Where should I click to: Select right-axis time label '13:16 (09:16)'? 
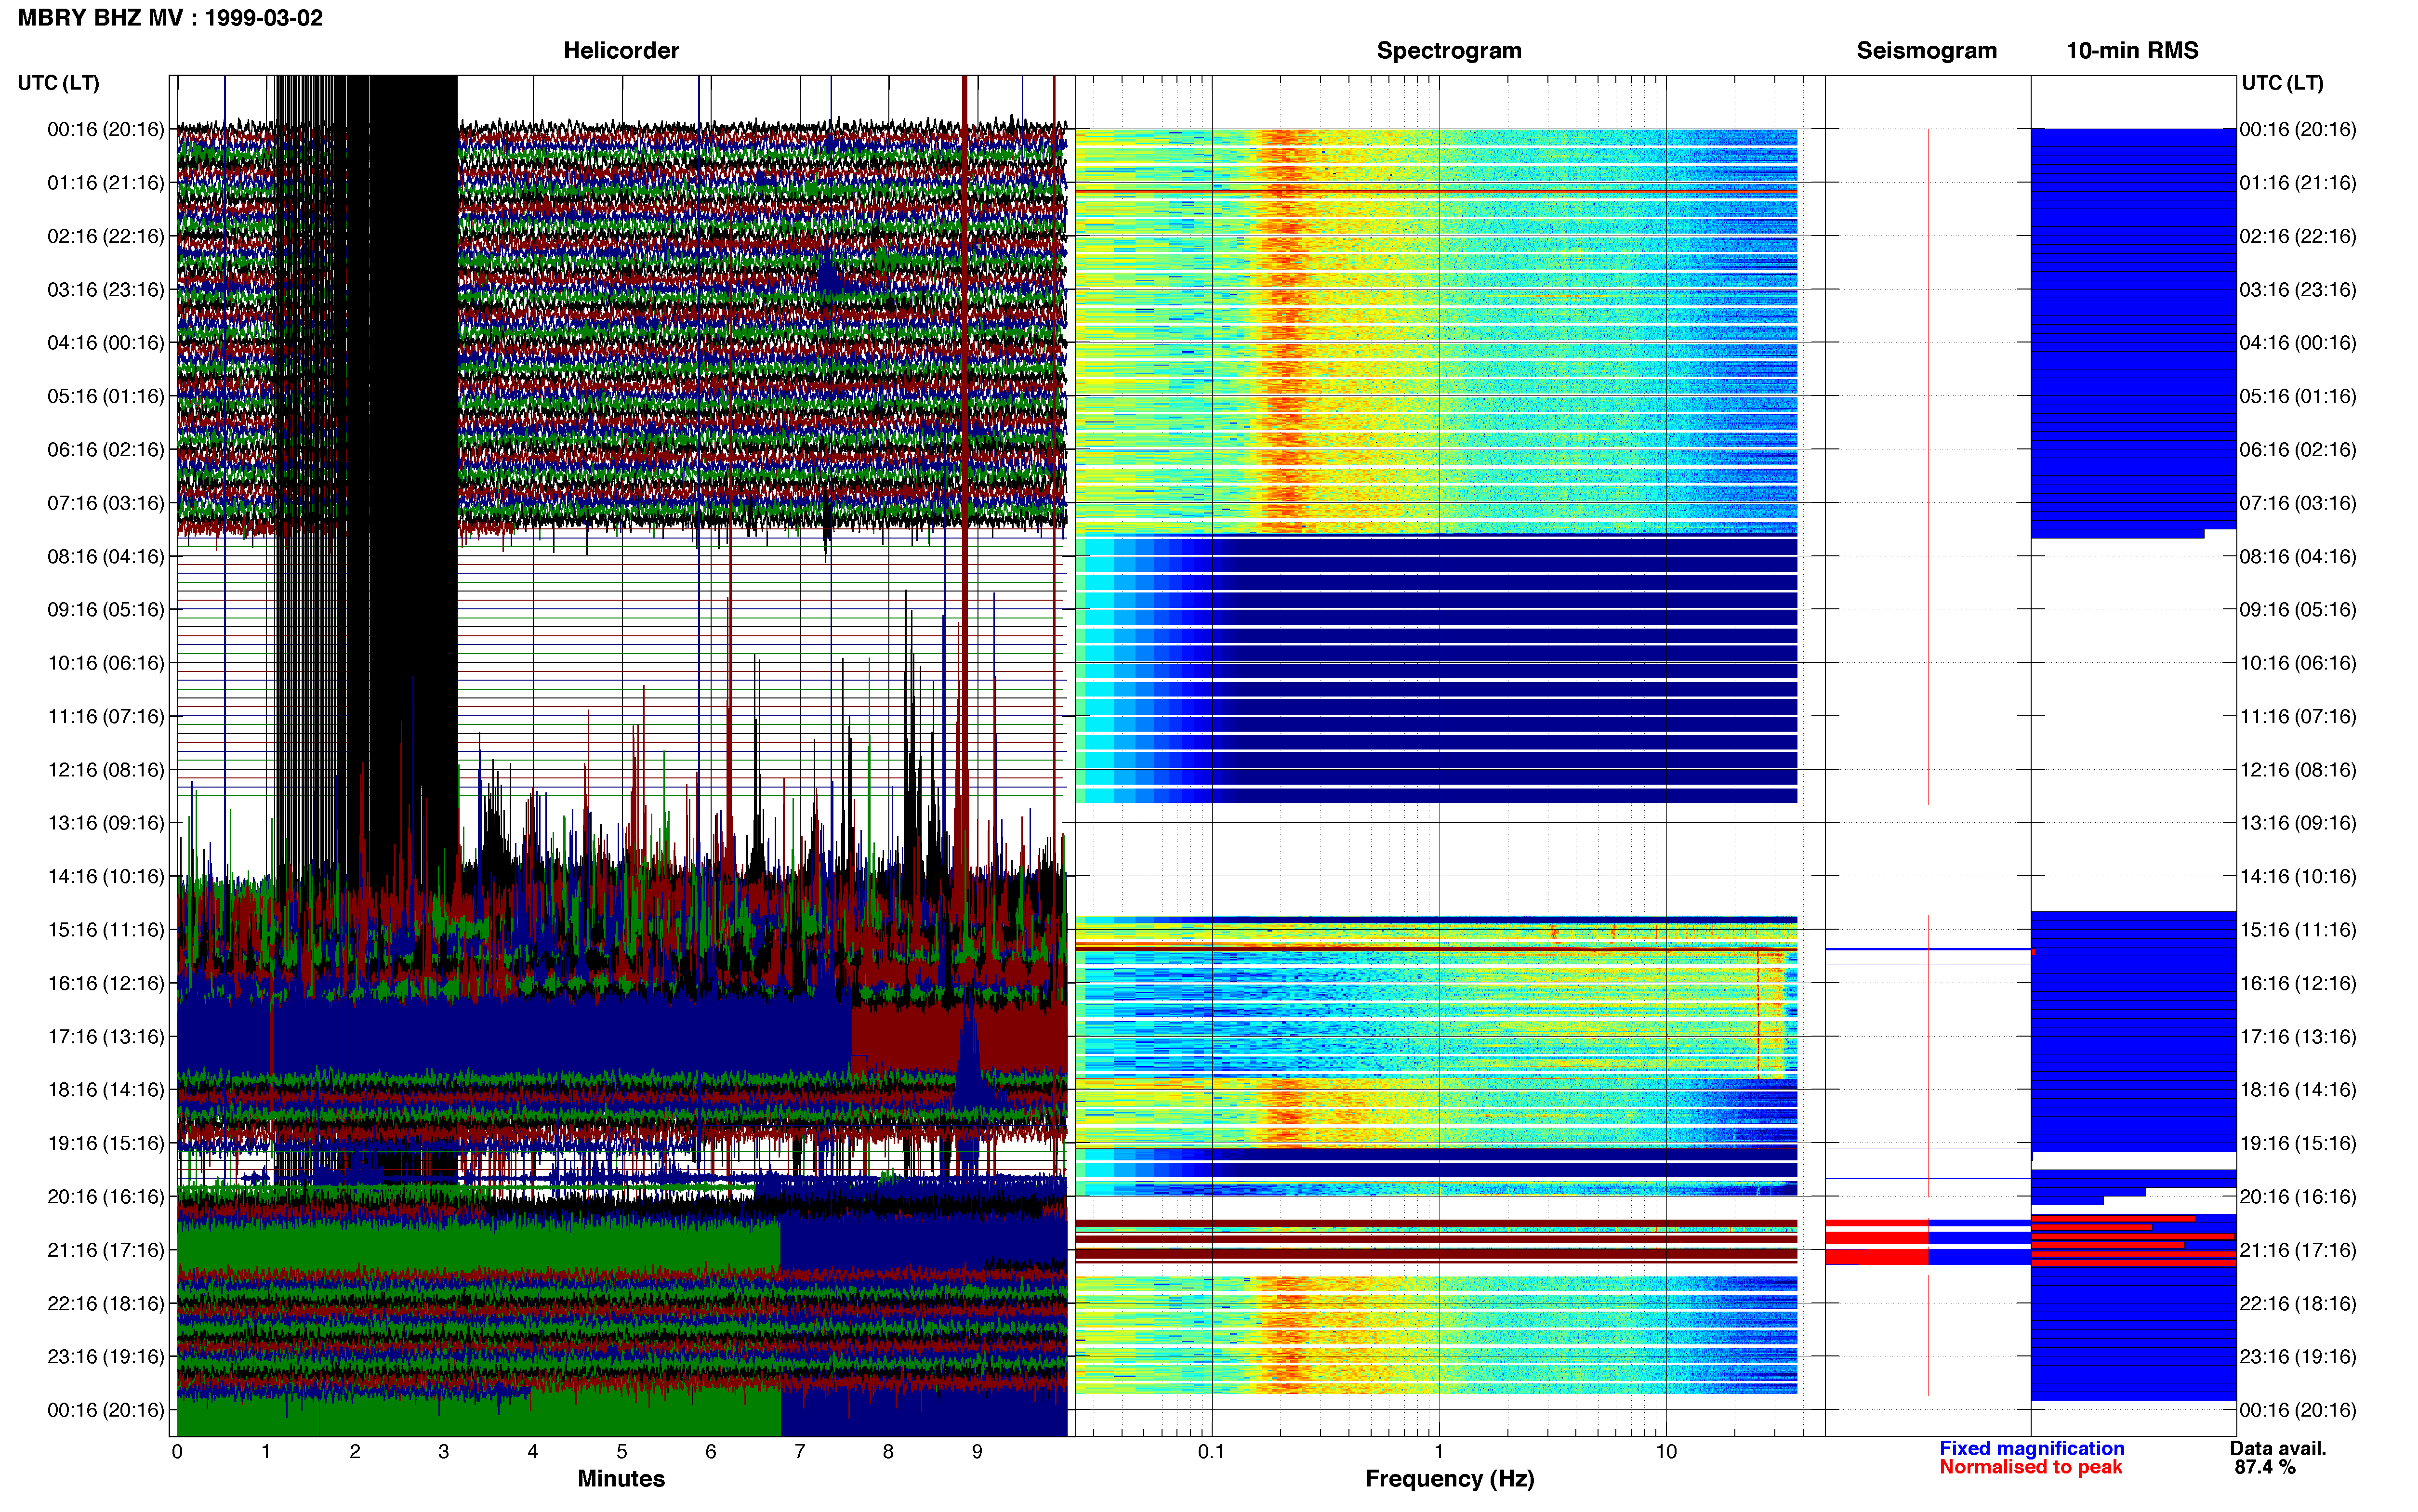[x=2298, y=823]
